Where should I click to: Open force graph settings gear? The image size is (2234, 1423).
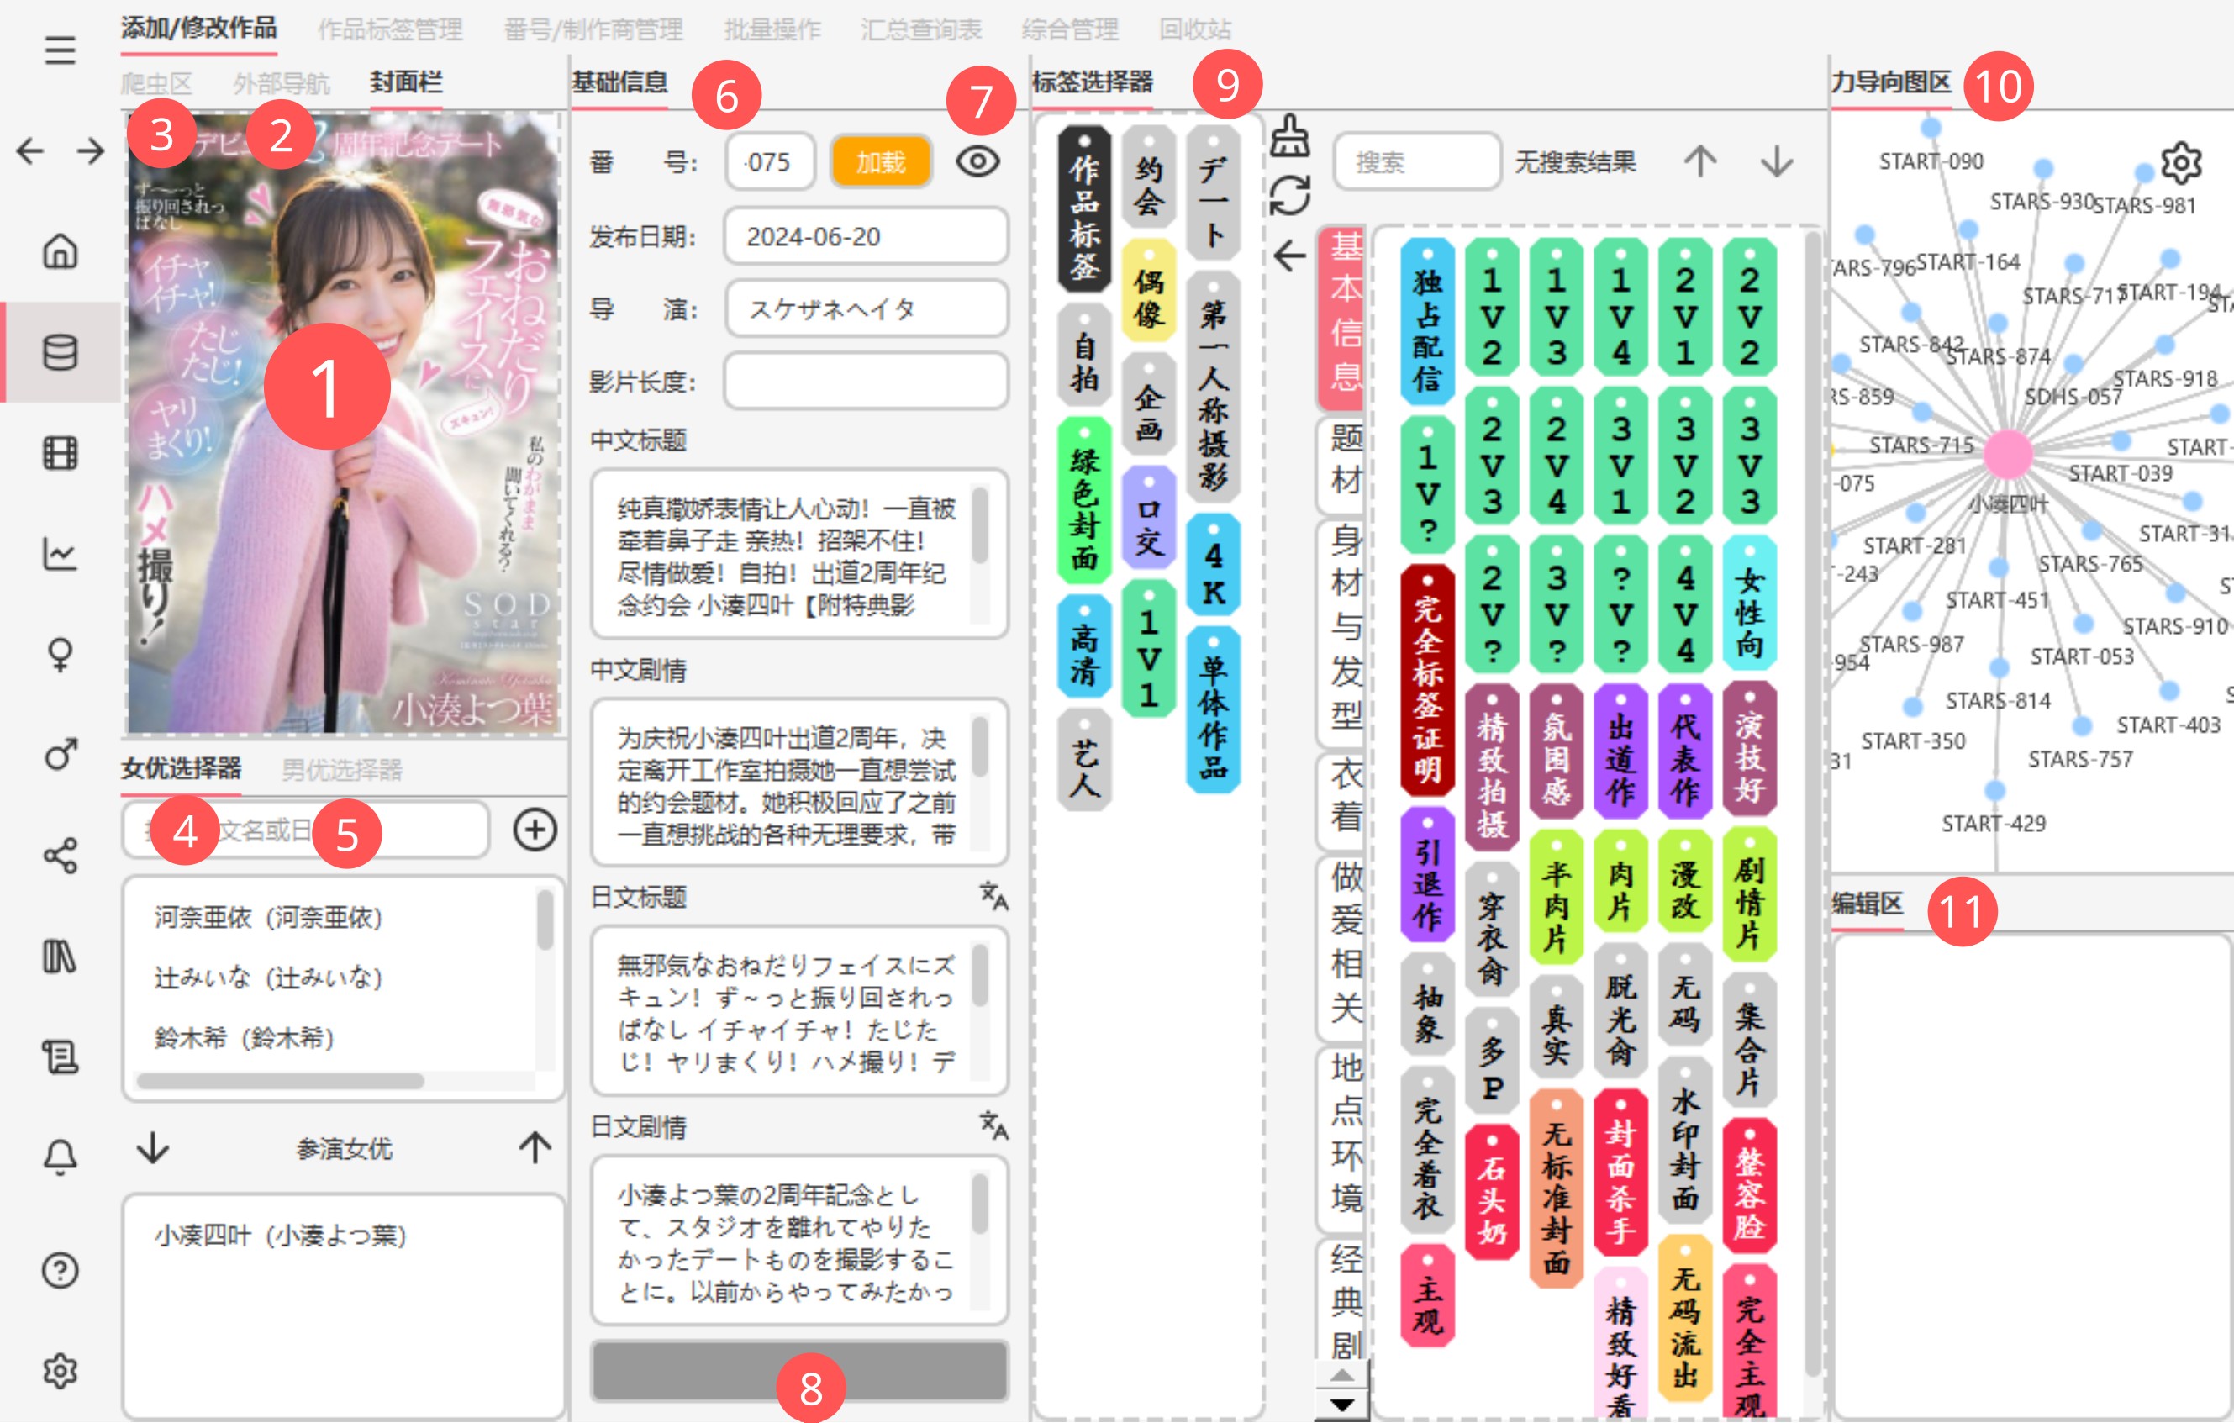pyautogui.click(x=2180, y=163)
